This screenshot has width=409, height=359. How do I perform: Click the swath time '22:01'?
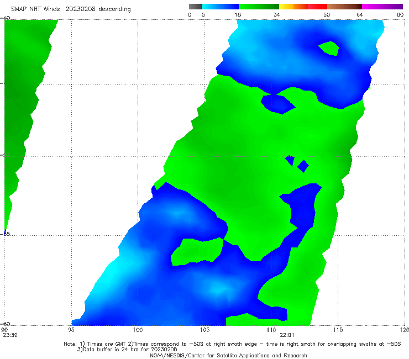pos(287,335)
